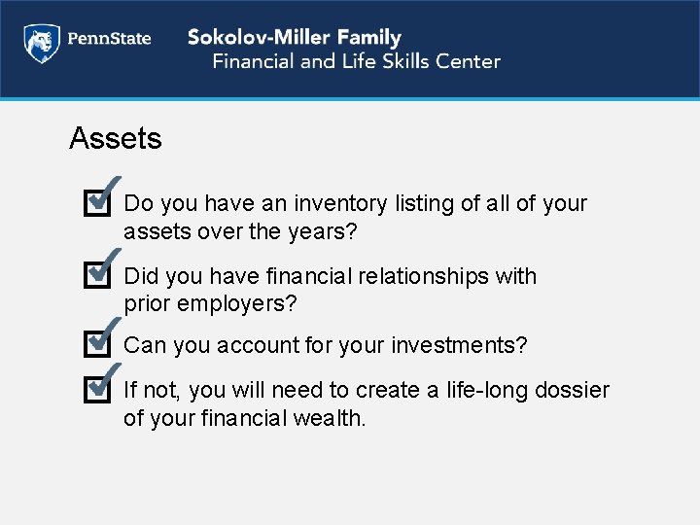
Task: Click the 'prior employers?' text line
Action: [210, 303]
